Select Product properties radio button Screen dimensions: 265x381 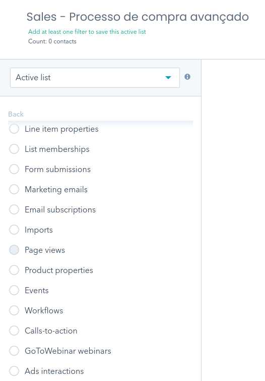(x=14, y=270)
